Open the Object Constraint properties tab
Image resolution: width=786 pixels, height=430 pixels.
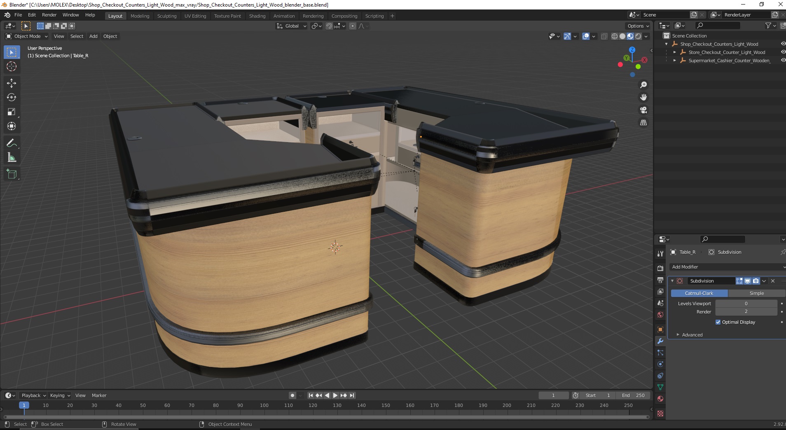coord(660,376)
